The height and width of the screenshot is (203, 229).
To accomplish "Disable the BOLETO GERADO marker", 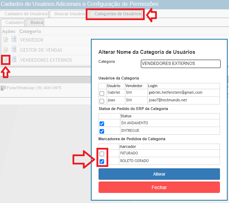I will click(102, 161).
